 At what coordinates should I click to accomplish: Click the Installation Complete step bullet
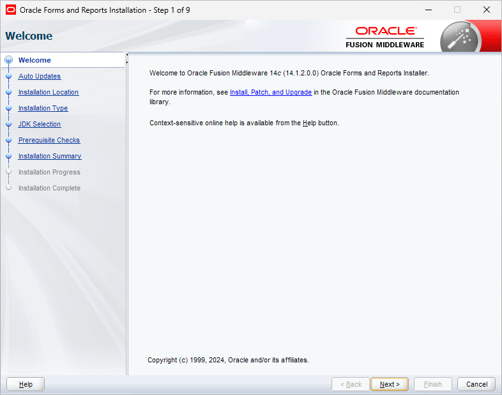tap(9, 187)
